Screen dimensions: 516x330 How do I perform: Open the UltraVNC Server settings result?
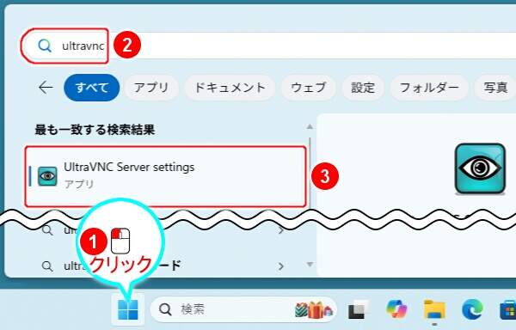pyautogui.click(x=166, y=176)
